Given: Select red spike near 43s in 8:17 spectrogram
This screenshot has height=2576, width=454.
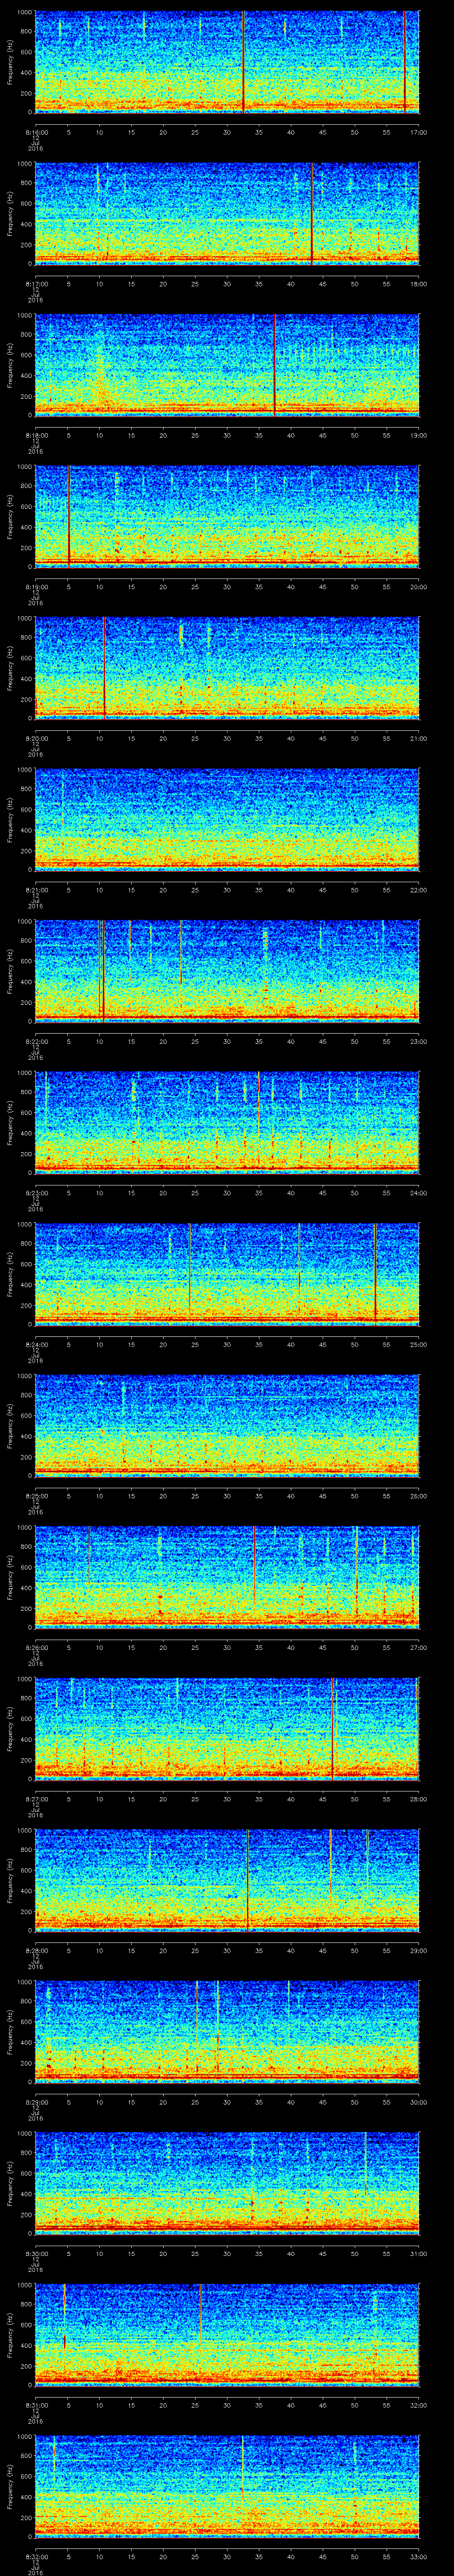Looking at the screenshot, I should click(312, 213).
